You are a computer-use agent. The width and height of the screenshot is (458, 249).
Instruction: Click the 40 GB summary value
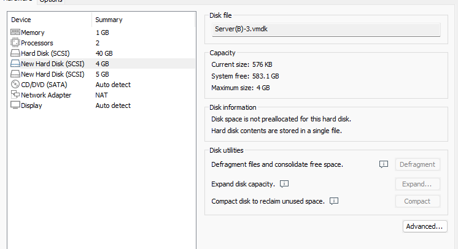pos(104,53)
